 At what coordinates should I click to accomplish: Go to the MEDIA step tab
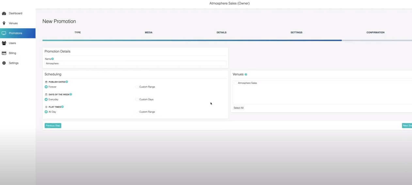(149, 33)
